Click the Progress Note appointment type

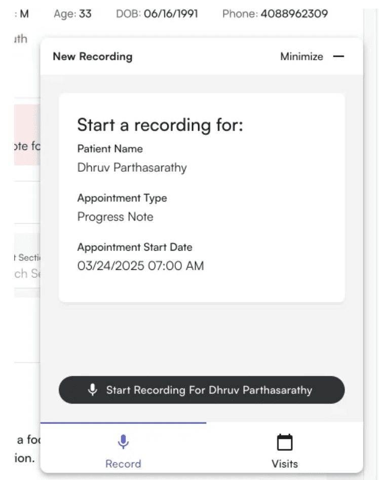tap(115, 217)
